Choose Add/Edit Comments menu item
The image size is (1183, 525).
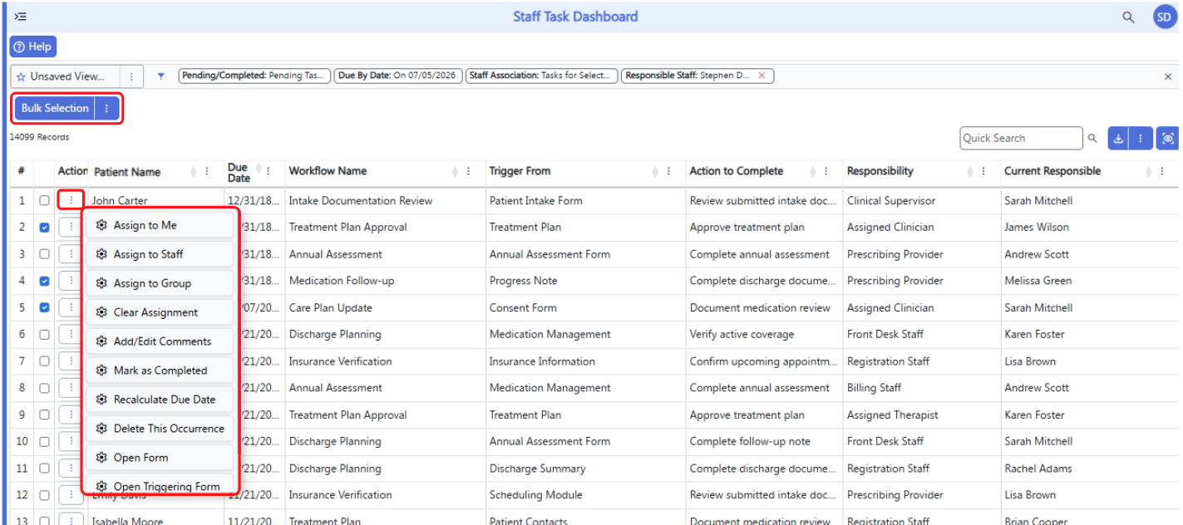point(160,341)
